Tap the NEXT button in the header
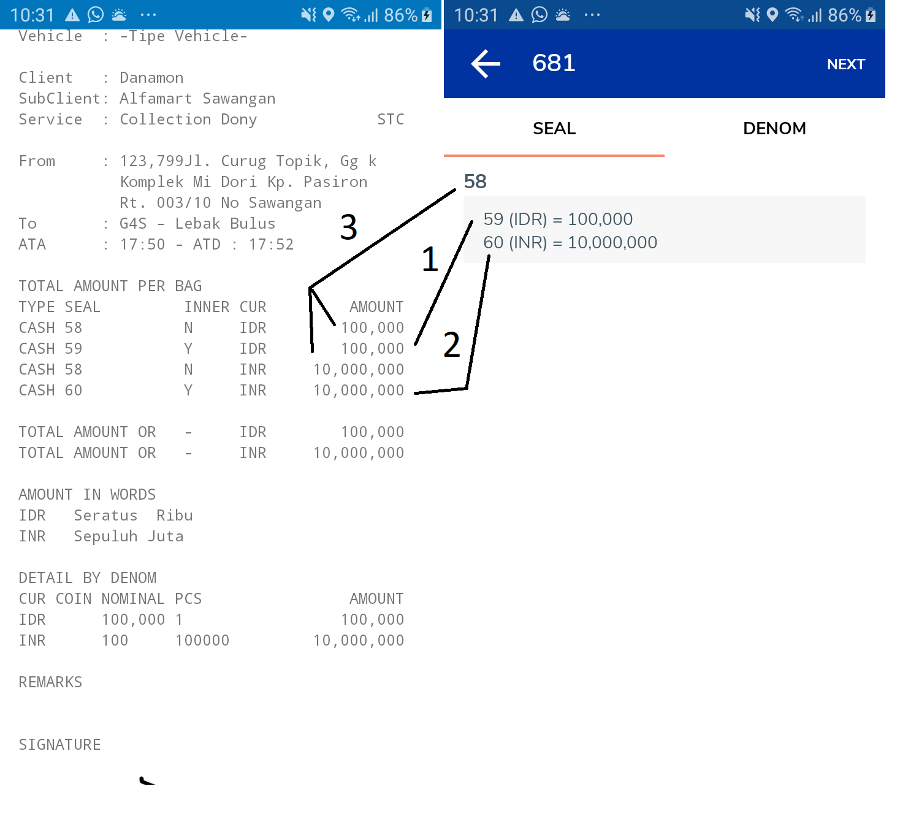Viewport: 900px width, 824px height. pos(845,64)
